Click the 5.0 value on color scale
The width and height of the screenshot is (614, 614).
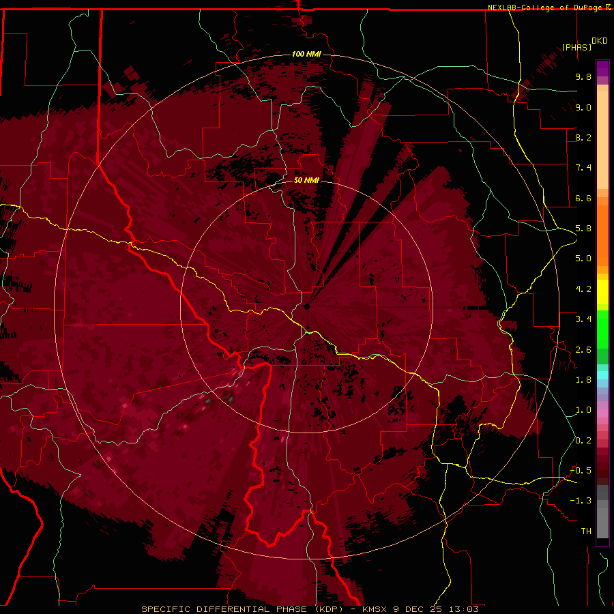583,259
